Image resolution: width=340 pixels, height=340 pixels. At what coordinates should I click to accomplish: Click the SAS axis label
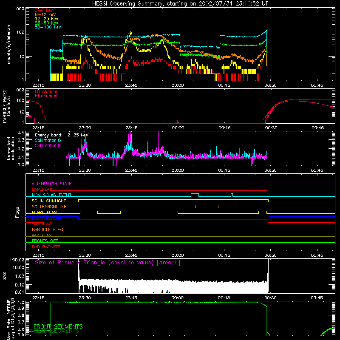[x=5, y=276]
